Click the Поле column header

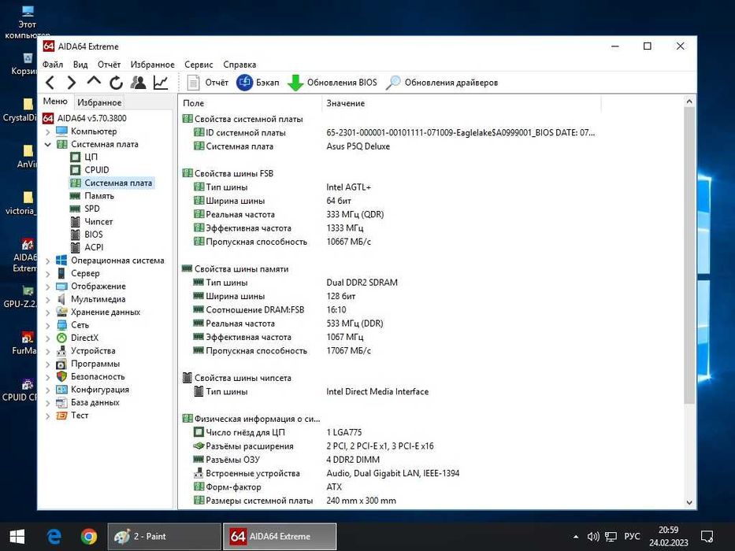pos(251,103)
